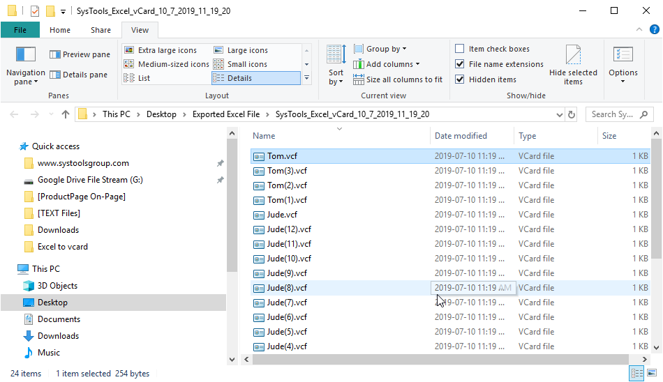The image size is (663, 382).
Task: Sort by the Size column header
Action: point(609,136)
